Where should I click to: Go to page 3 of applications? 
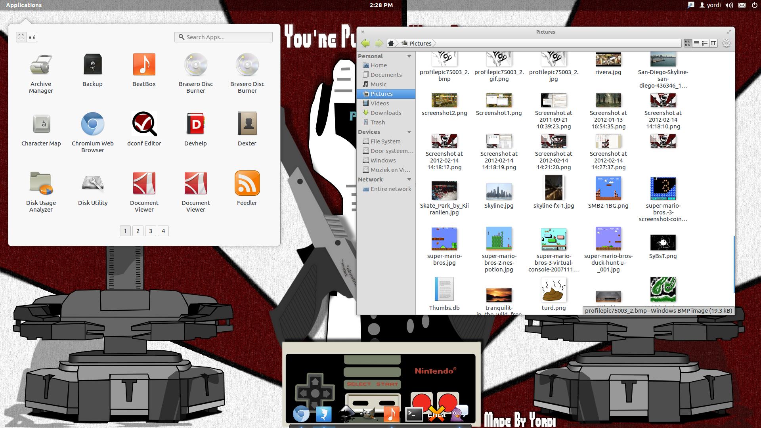click(x=151, y=231)
